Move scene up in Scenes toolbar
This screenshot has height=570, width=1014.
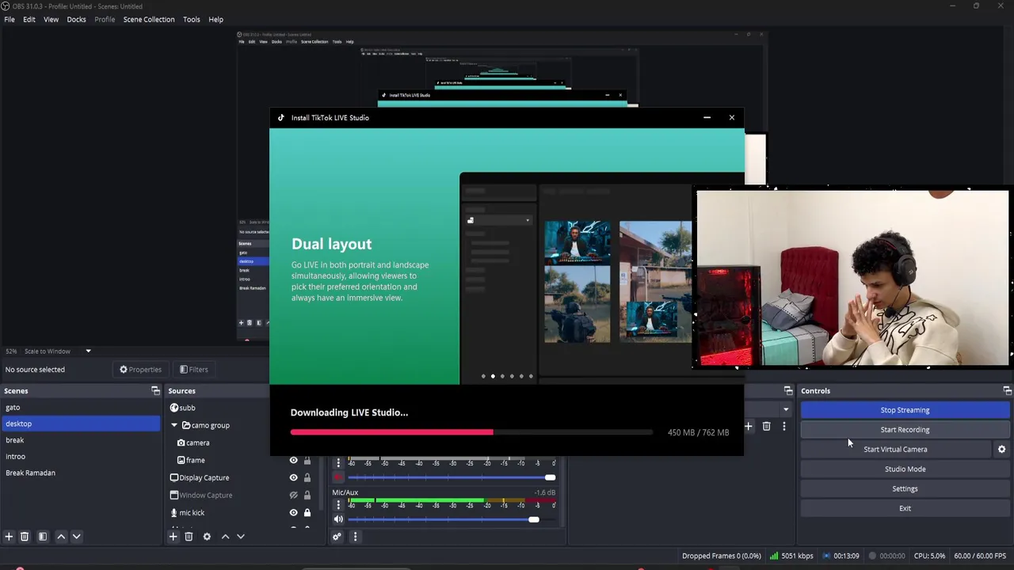61,537
